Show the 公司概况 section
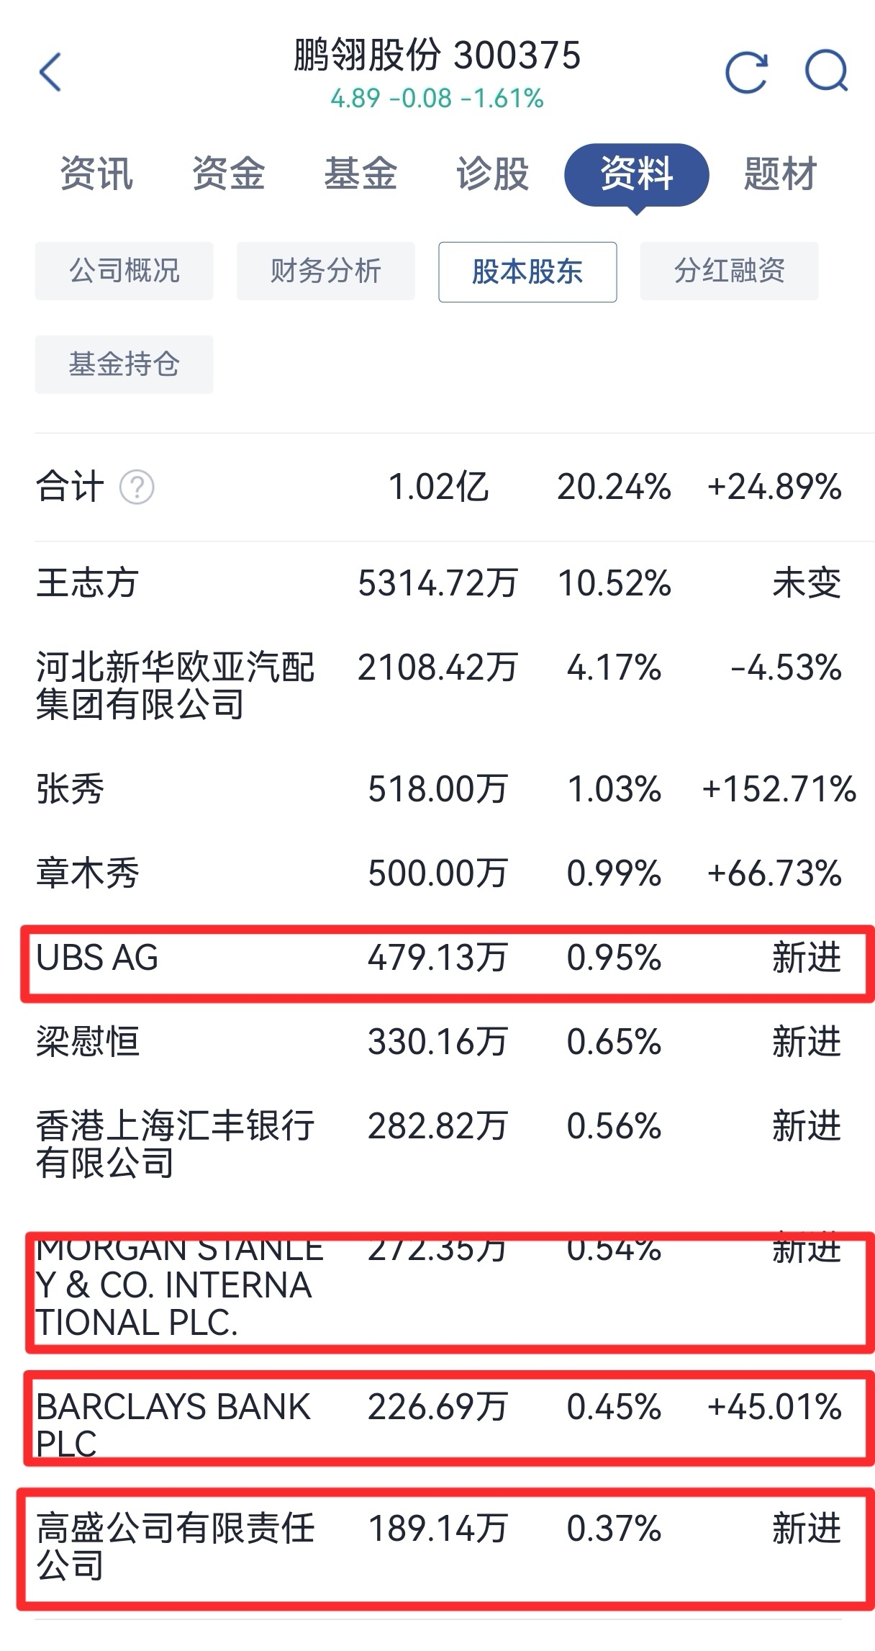Image resolution: width=875 pixels, height=1651 pixels. [124, 271]
